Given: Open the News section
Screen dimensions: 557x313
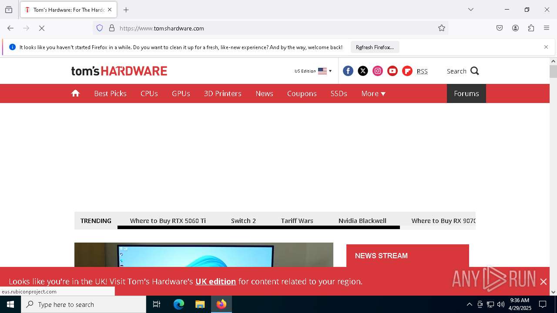Looking at the screenshot, I should (x=265, y=93).
